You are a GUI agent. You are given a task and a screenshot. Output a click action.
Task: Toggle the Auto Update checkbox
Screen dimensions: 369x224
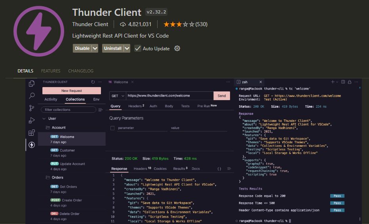tap(138, 48)
